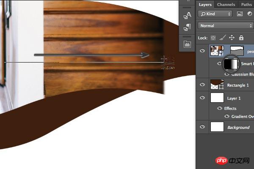Viewport: 254px width, 169px height.
Task: Select the Layer 1 thumbnail
Action: tap(217, 98)
